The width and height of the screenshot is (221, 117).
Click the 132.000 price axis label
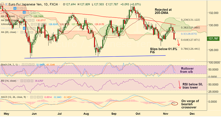pyautogui.click(x=213, y=13)
